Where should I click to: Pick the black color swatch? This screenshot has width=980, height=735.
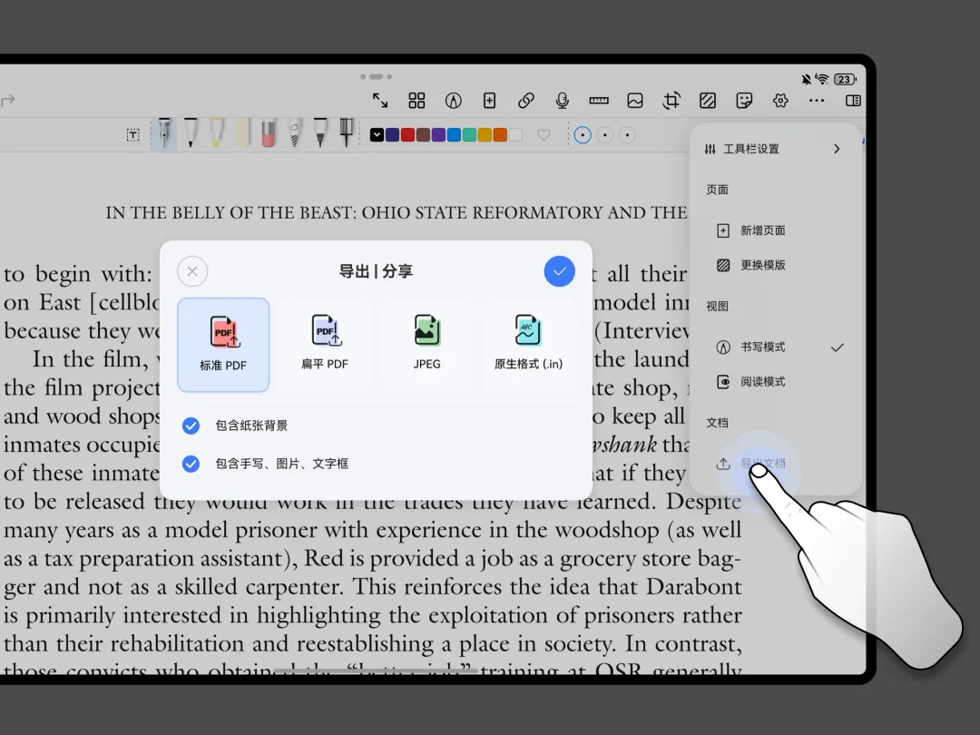(x=377, y=135)
